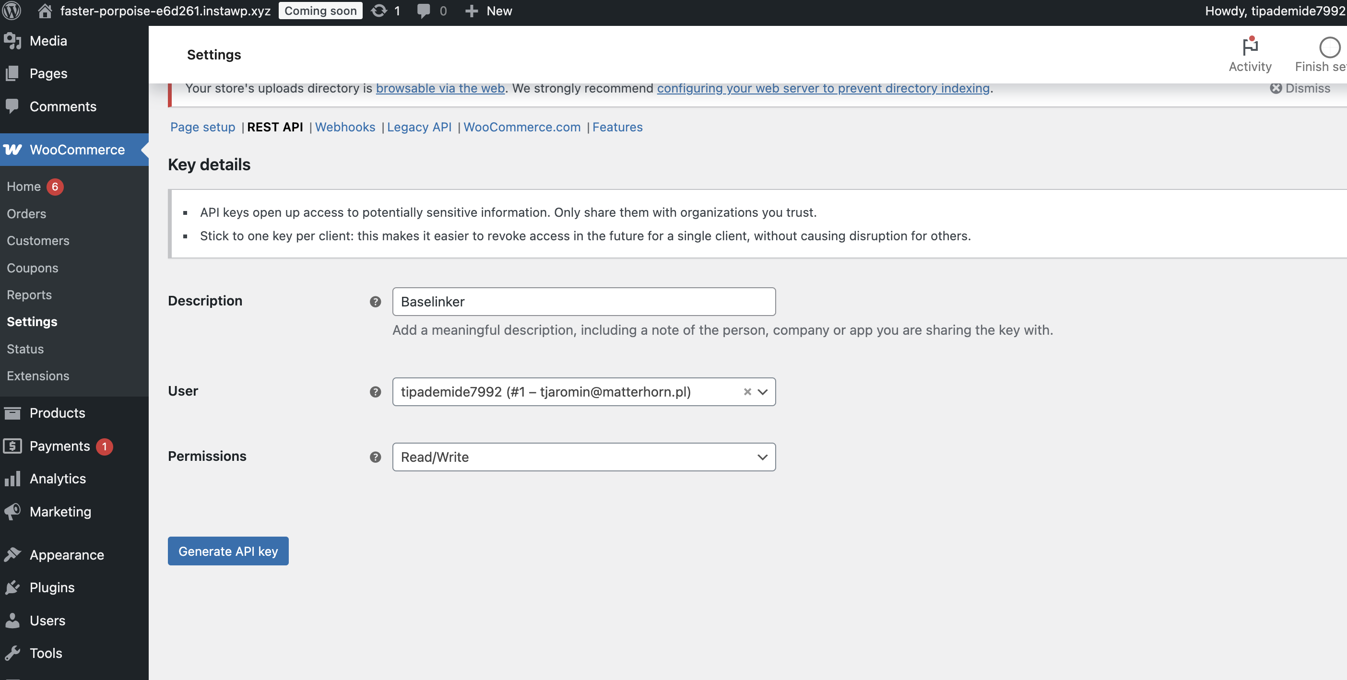
Task: Open the Coupons submenu item
Action: [33, 268]
